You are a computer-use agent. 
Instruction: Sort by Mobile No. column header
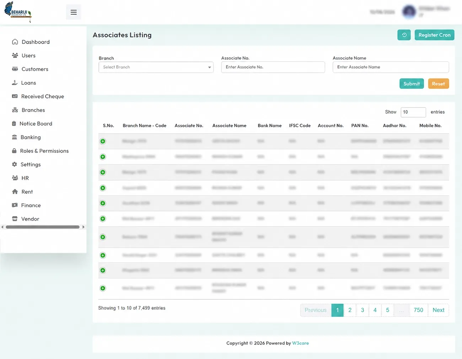[x=430, y=125]
